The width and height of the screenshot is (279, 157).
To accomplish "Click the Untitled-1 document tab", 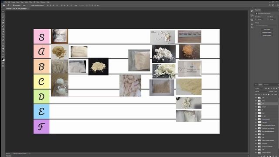I will (17, 9).
